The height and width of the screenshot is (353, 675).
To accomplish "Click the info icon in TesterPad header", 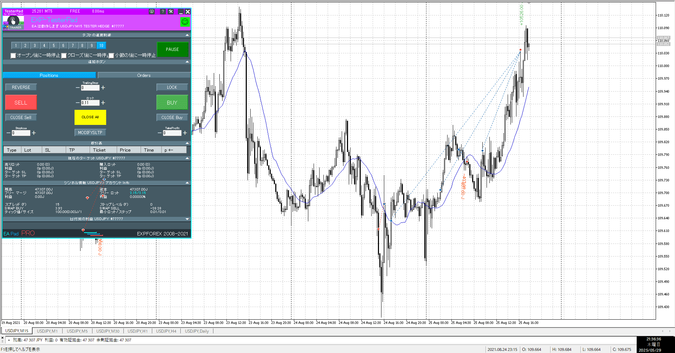I will click(152, 12).
